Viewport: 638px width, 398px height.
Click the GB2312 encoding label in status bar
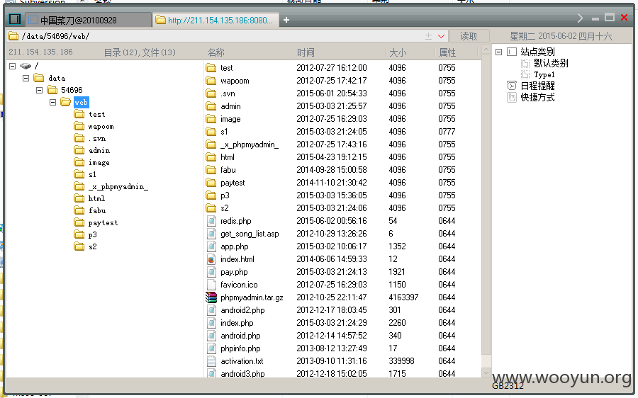point(508,386)
